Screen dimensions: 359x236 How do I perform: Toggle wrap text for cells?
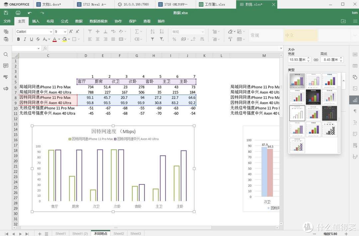[113, 31]
